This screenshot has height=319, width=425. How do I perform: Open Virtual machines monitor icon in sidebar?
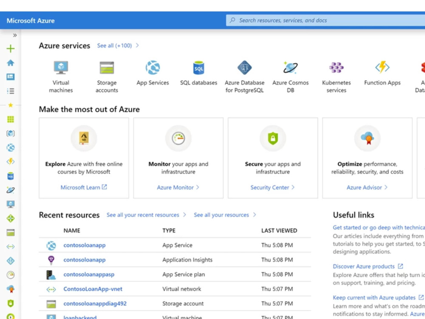11,204
